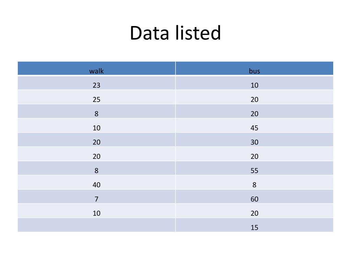Select walk cell 10 beside bus 45
351x263 pixels.
click(x=96, y=126)
